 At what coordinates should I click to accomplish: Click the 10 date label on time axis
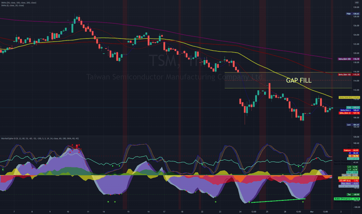[x=68, y=211]
